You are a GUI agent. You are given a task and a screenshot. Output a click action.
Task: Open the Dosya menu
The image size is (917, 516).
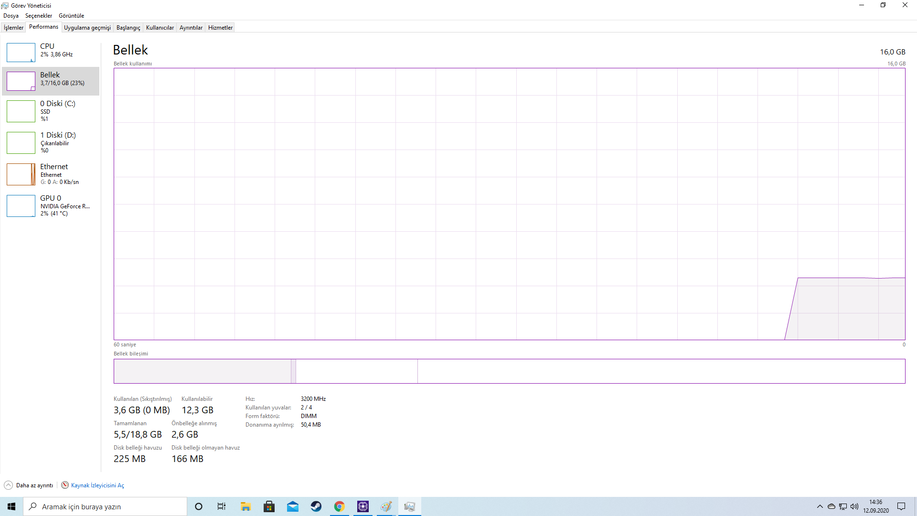tap(11, 16)
